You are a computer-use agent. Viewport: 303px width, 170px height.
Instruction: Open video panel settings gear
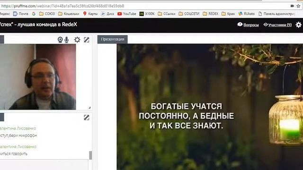pos(77,40)
